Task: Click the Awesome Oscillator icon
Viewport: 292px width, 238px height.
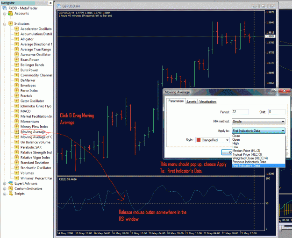Action: [16, 54]
